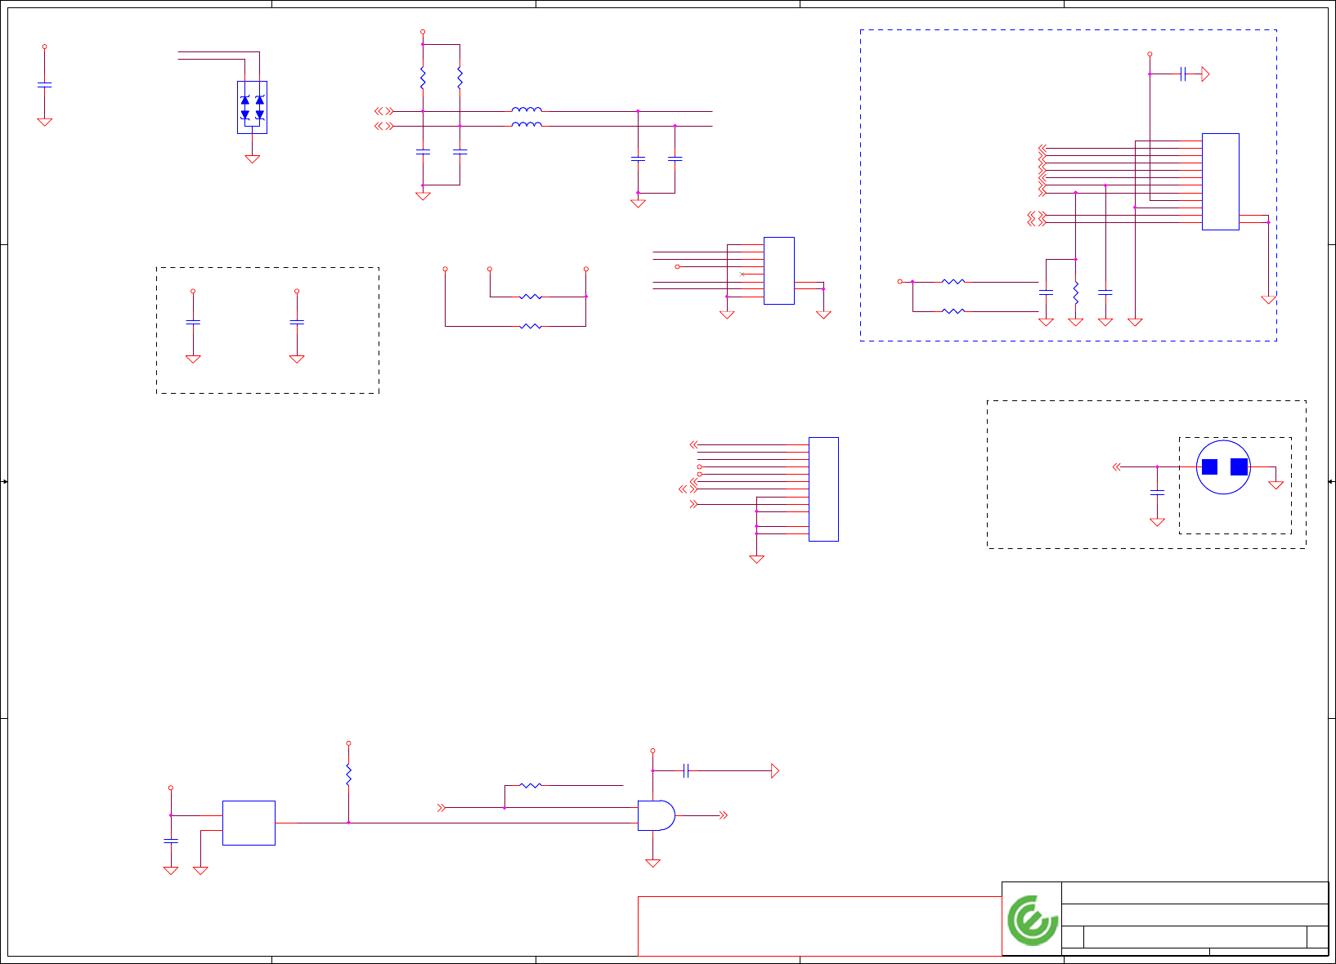The image size is (1336, 964).
Task: Select the dual TVS diode array component
Action: pyautogui.click(x=252, y=108)
